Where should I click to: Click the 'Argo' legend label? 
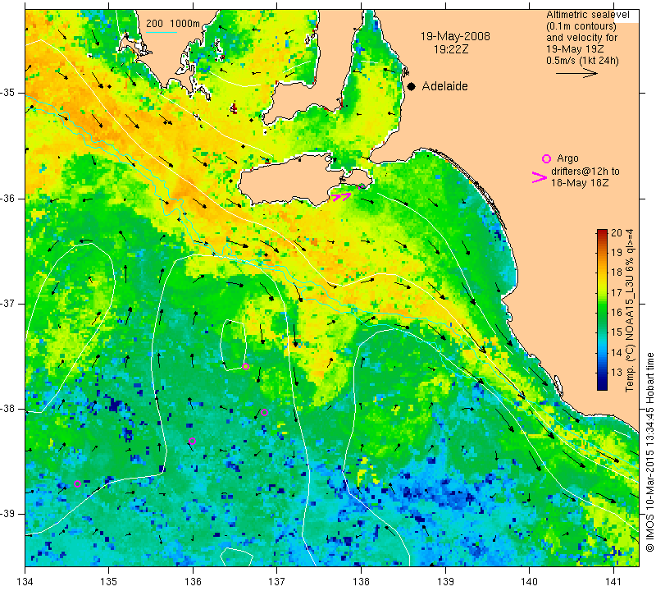point(567,158)
